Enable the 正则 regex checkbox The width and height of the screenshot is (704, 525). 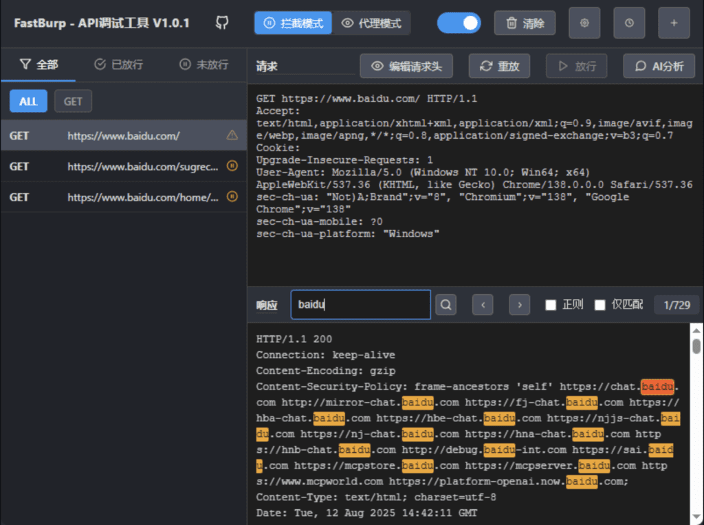coord(551,305)
